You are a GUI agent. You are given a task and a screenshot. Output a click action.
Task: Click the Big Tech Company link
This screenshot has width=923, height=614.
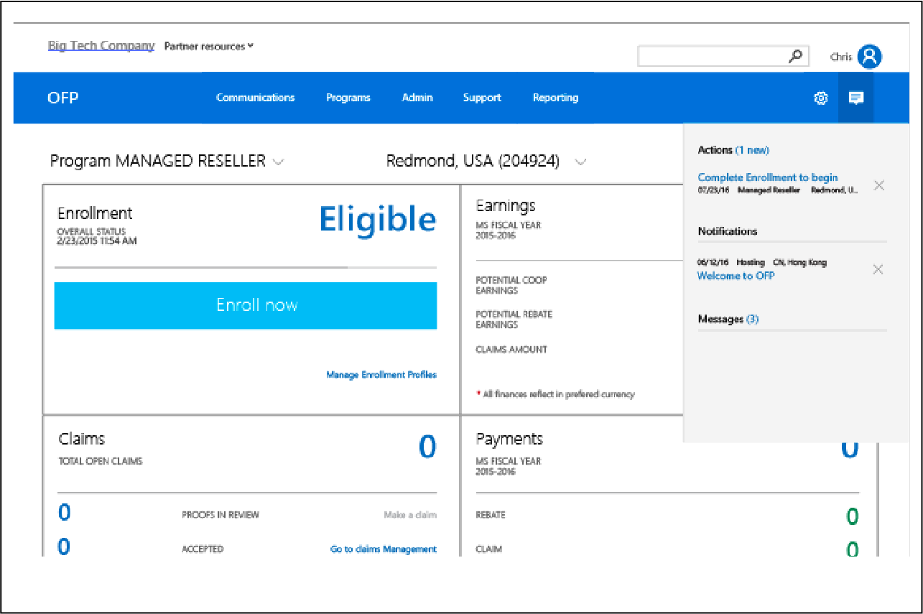tap(101, 46)
